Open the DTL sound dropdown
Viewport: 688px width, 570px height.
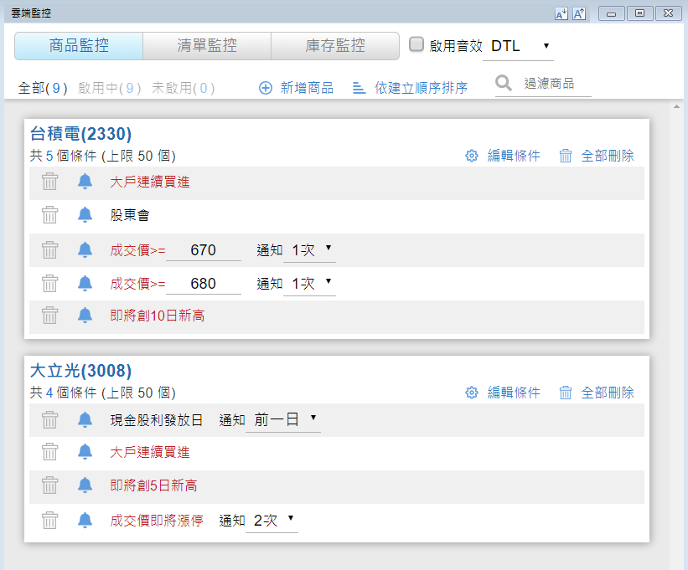pyautogui.click(x=518, y=46)
